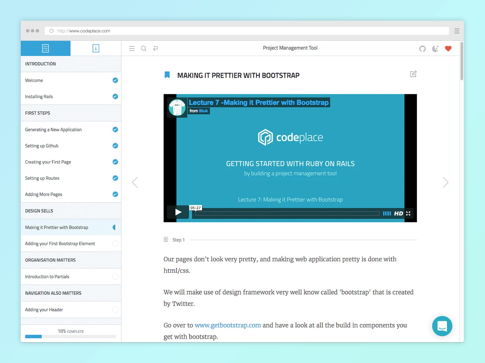This screenshot has height=363, width=485.
Task: Click the FIRST STEPS section header
Action: click(x=71, y=113)
